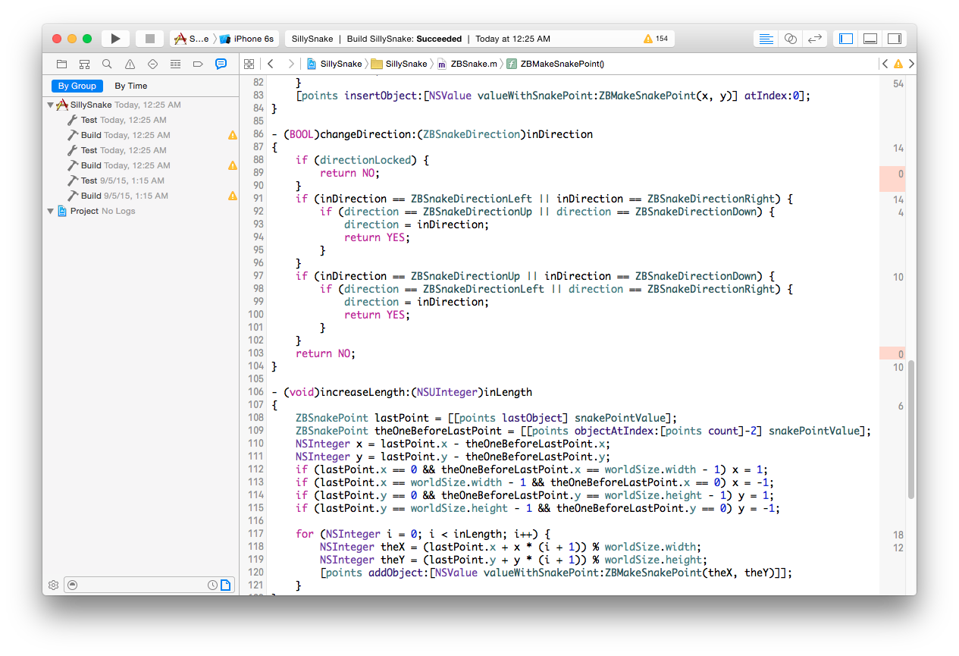Switch to the Assistant editor
This screenshot has height=656, width=959.
coord(791,39)
